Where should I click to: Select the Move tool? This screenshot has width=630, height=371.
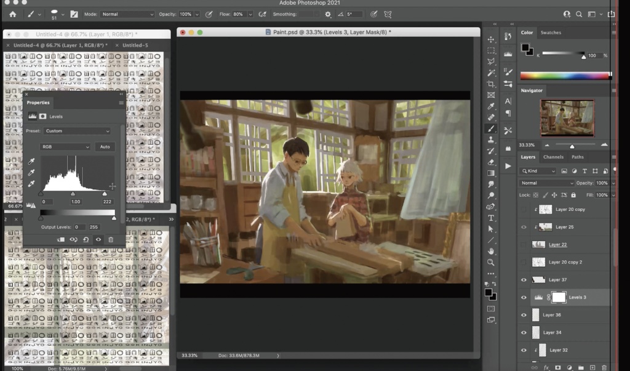pos(490,39)
